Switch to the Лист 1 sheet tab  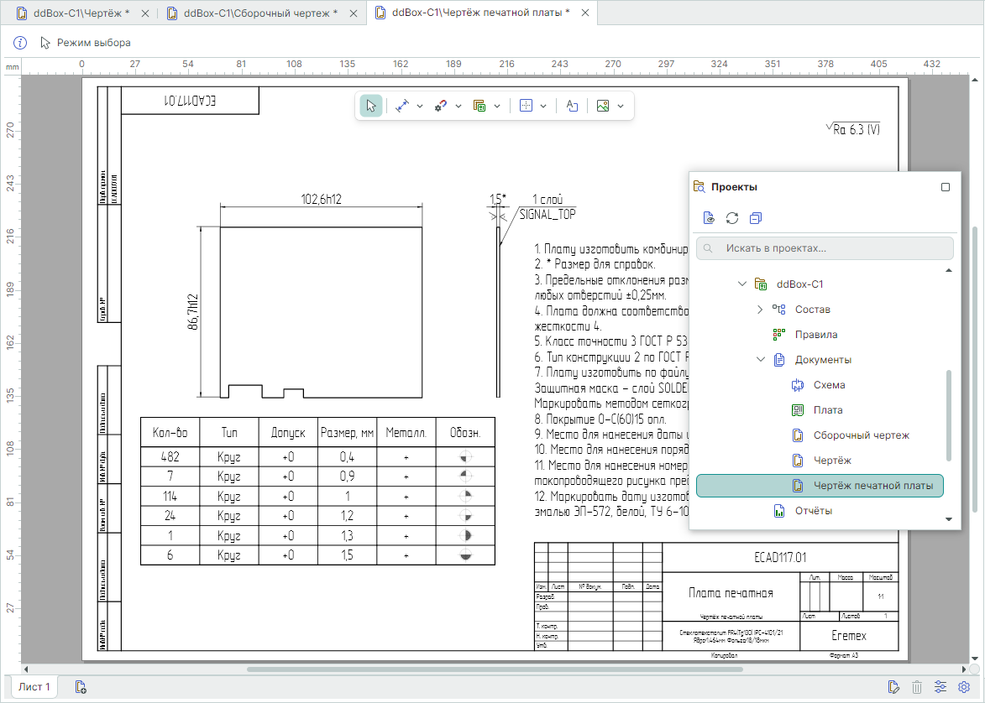pos(34,687)
